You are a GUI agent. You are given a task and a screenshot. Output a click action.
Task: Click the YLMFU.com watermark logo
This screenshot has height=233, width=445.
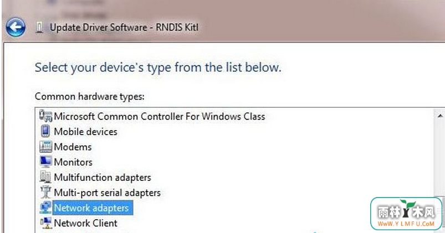(x=406, y=214)
